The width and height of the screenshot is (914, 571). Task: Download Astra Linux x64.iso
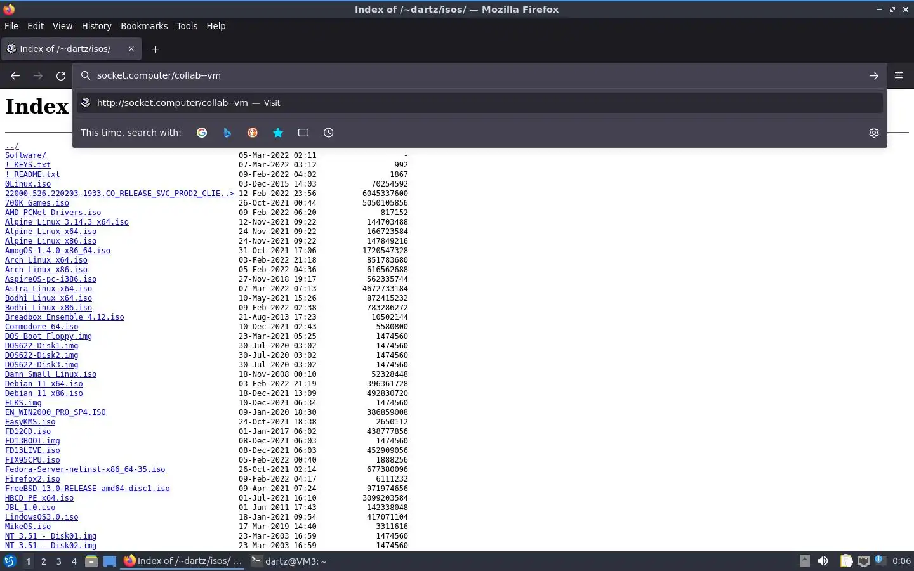point(48,289)
